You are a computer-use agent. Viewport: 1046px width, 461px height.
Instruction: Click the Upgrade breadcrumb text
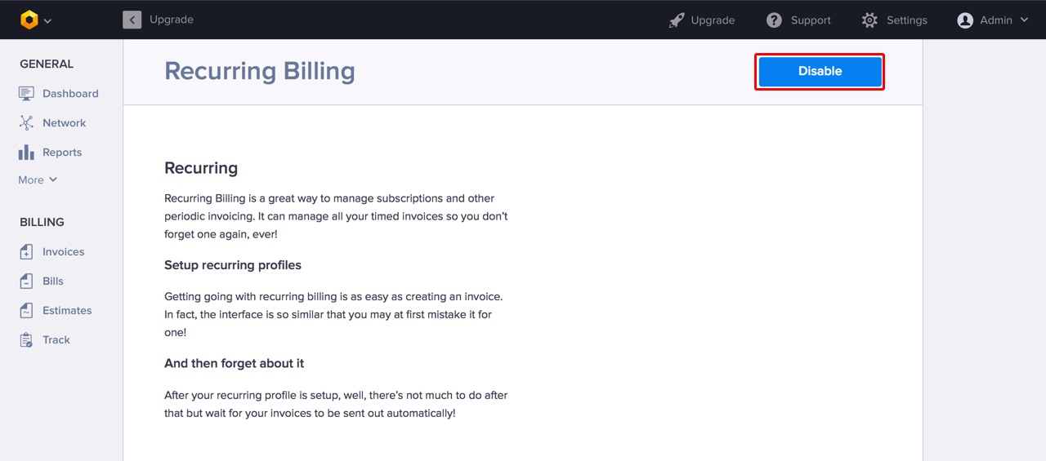pos(172,20)
